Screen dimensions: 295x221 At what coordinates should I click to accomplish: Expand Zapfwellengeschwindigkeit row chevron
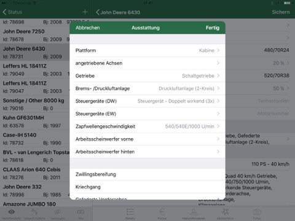[x=218, y=126]
